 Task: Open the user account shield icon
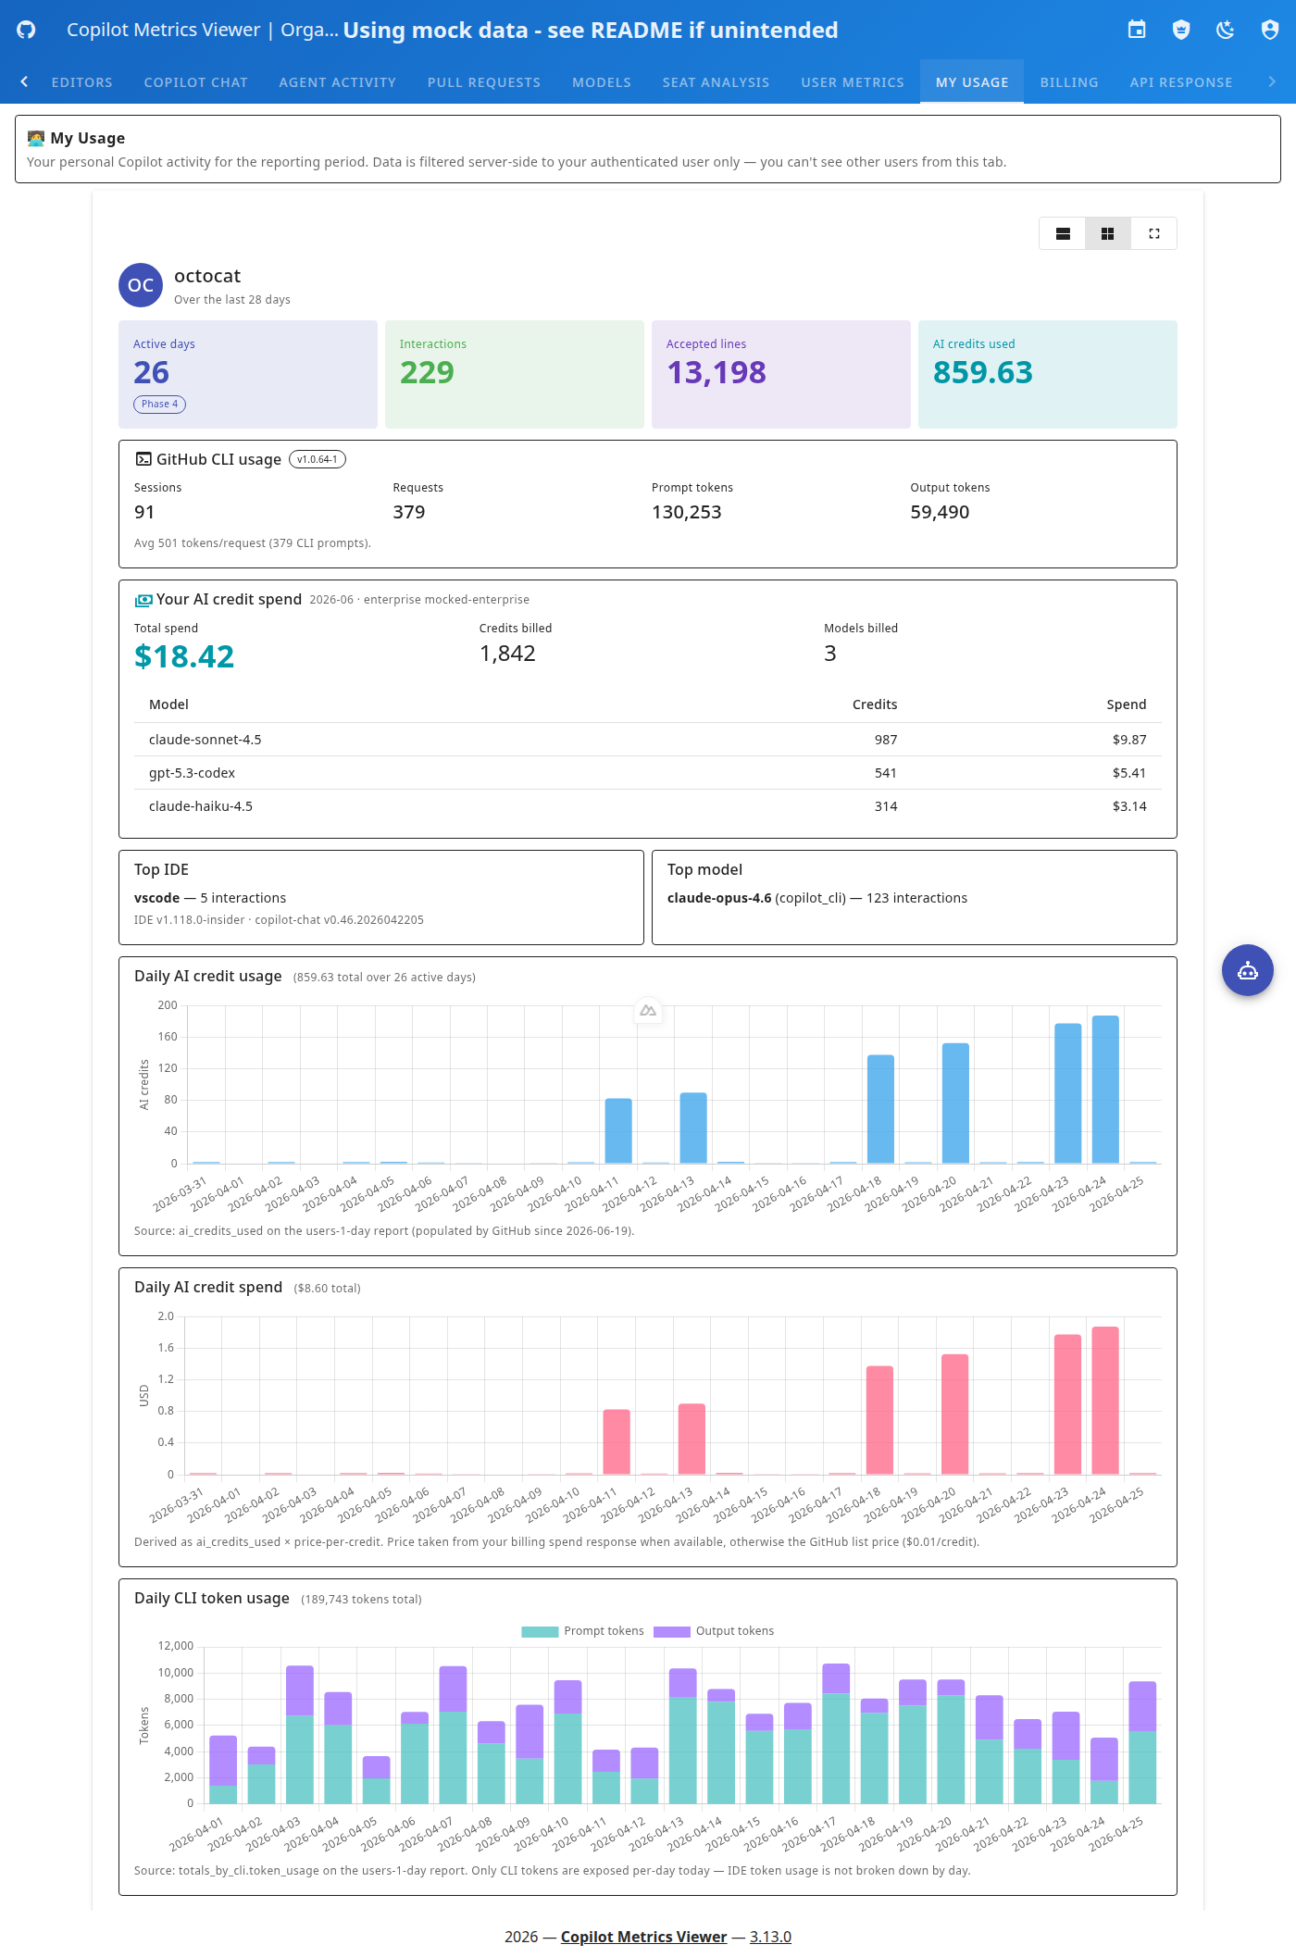(x=1270, y=30)
